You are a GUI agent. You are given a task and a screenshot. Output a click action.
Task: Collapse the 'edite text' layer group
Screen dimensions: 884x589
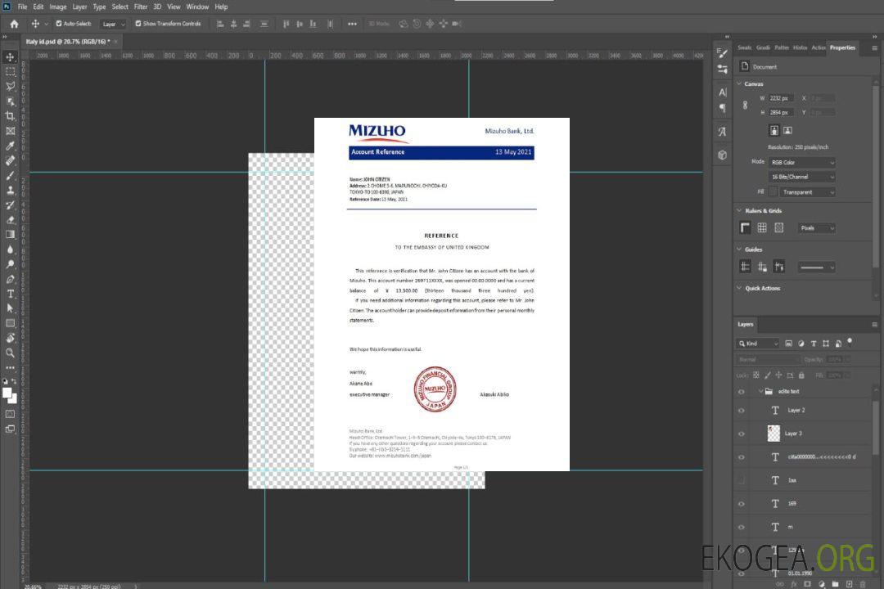(760, 391)
